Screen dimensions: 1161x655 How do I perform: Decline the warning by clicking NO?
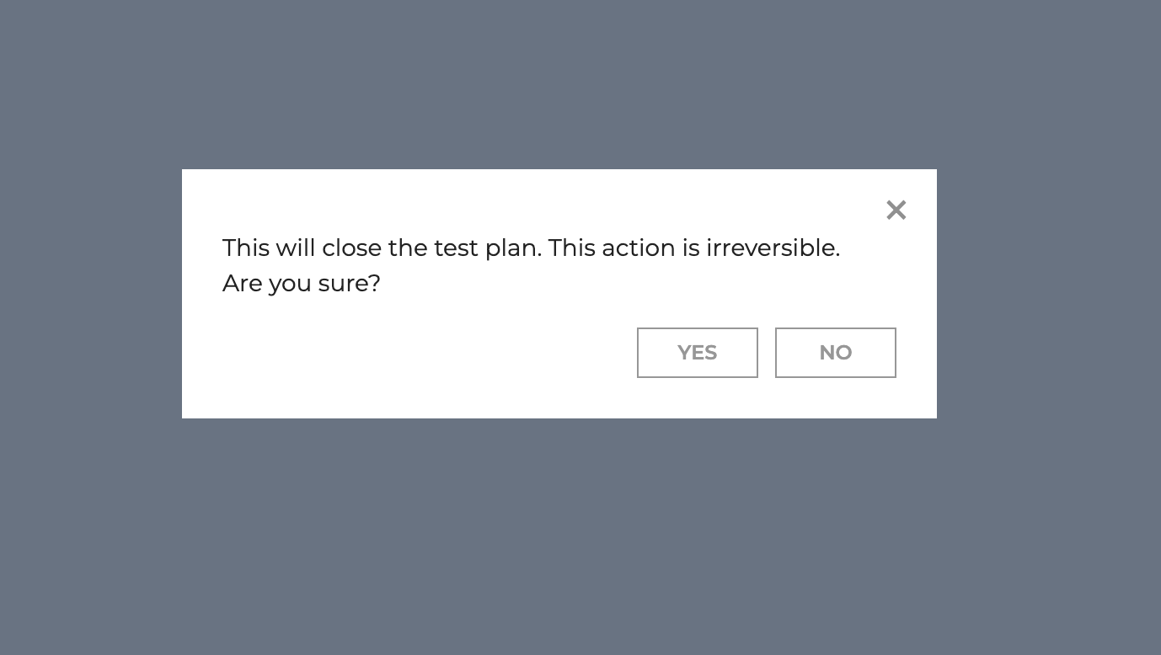(836, 353)
